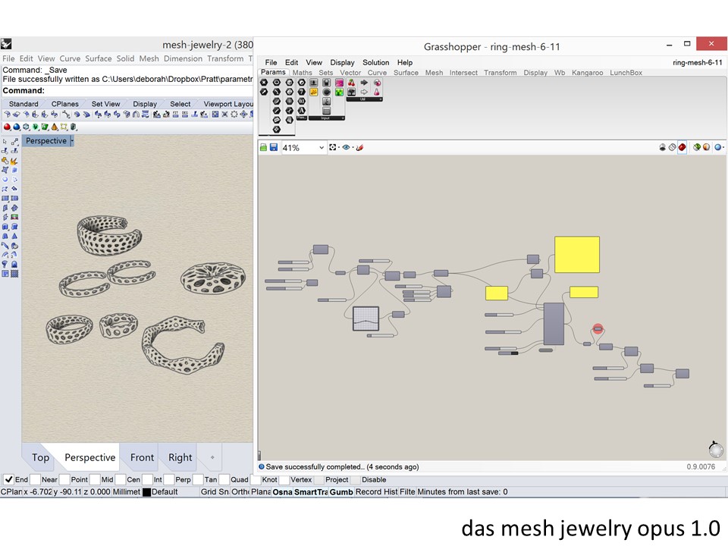Click the blue sphere preview settings icon
728x546 pixels.
pyautogui.click(x=717, y=147)
